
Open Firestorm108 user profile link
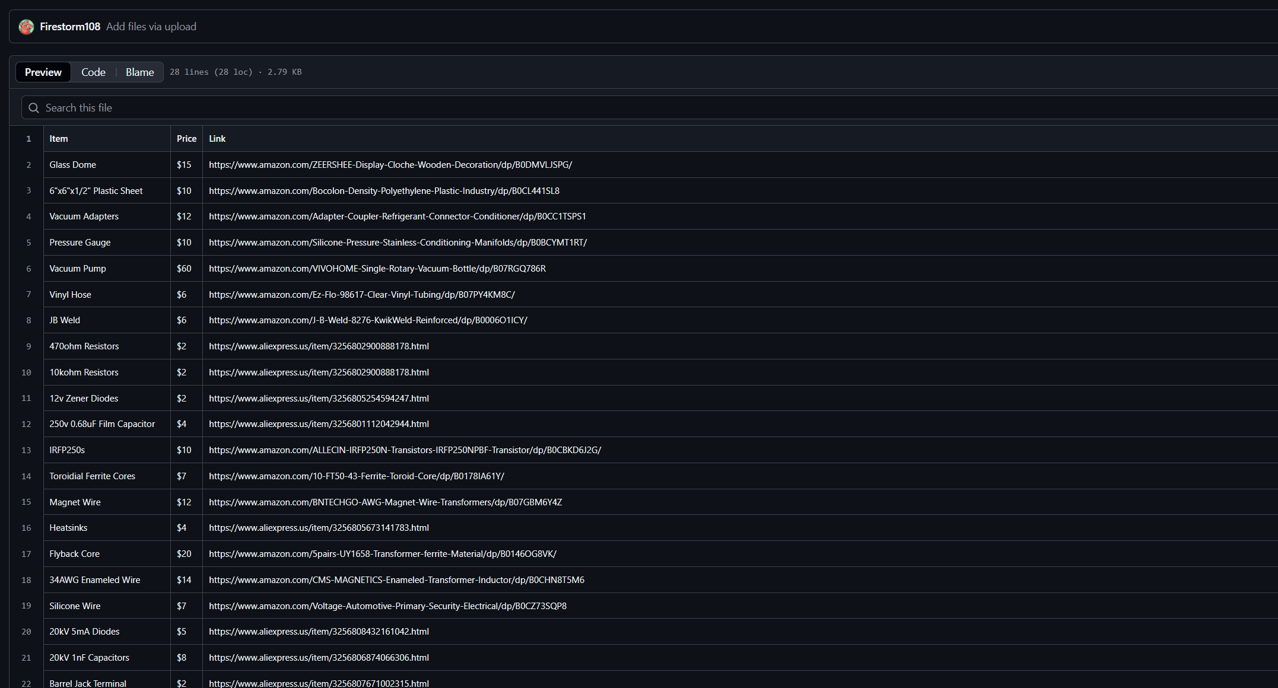coord(69,27)
